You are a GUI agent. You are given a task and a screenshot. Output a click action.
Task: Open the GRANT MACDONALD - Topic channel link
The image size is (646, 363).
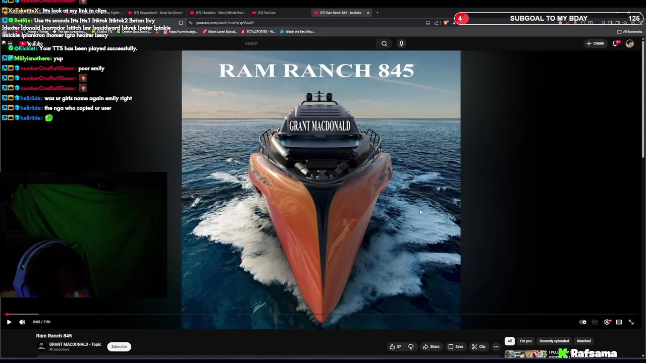(x=75, y=344)
